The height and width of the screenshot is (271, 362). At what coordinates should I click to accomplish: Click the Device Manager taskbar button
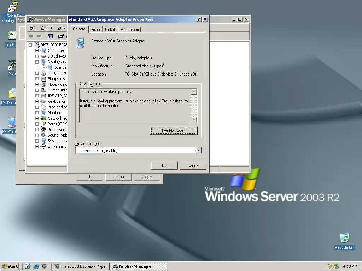click(x=139, y=266)
